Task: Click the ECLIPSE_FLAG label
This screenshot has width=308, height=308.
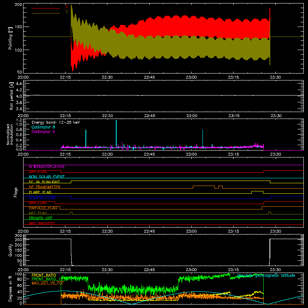Action: click(x=42, y=198)
